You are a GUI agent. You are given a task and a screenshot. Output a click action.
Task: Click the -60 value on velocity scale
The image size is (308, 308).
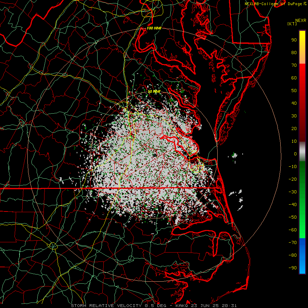tap(293, 230)
